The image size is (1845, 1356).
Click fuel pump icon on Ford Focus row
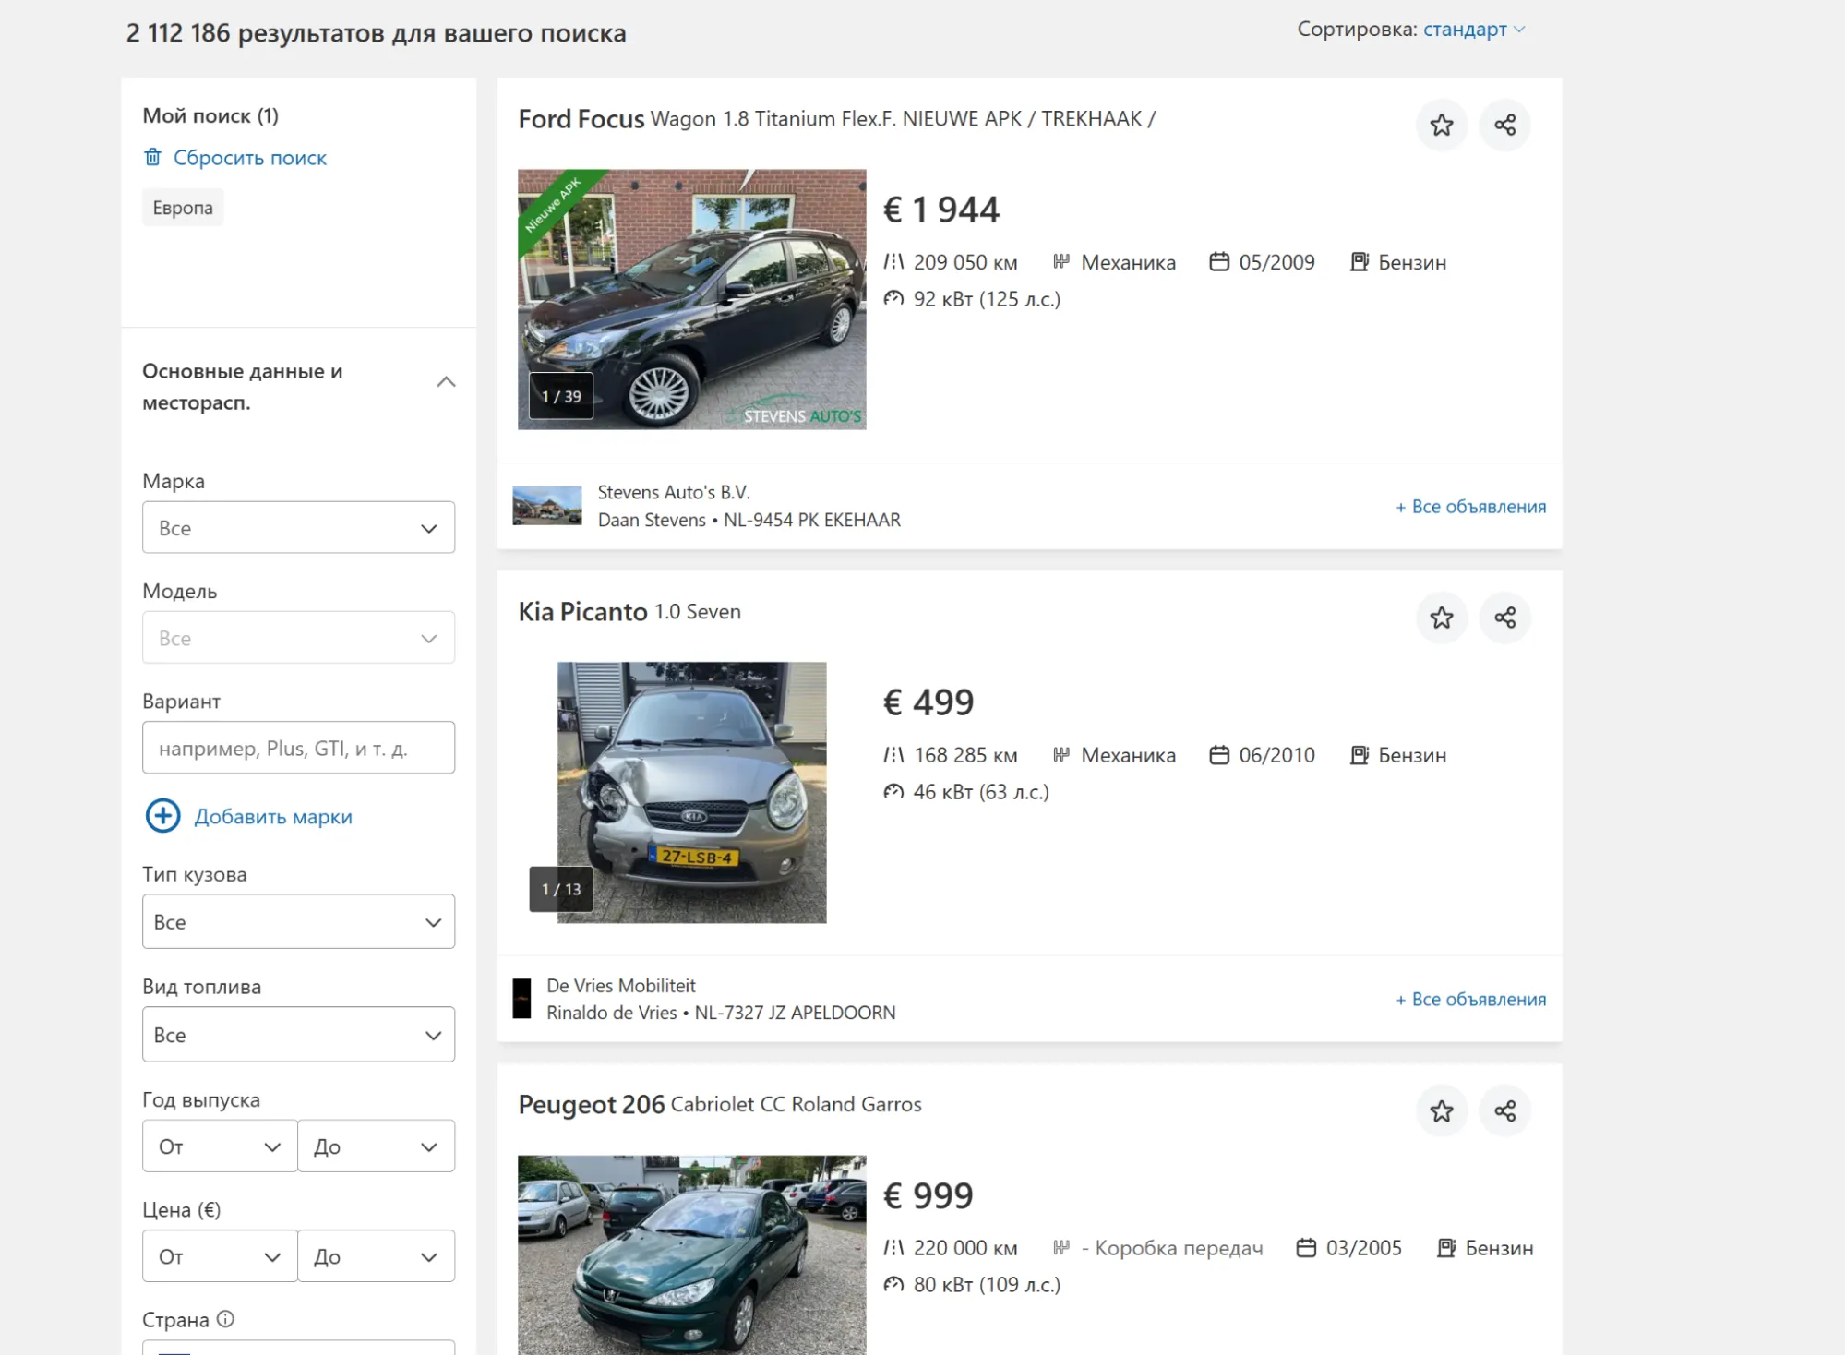(x=1359, y=262)
